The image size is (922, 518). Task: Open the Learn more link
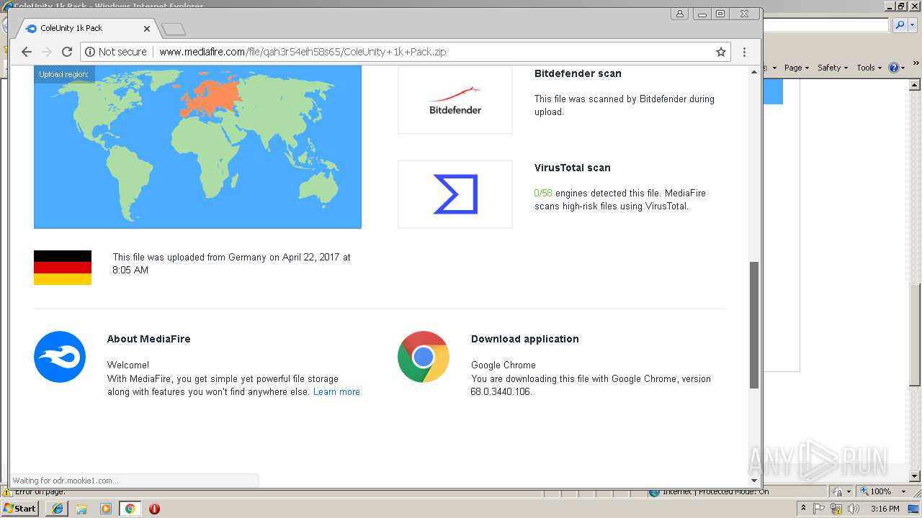[x=336, y=392]
